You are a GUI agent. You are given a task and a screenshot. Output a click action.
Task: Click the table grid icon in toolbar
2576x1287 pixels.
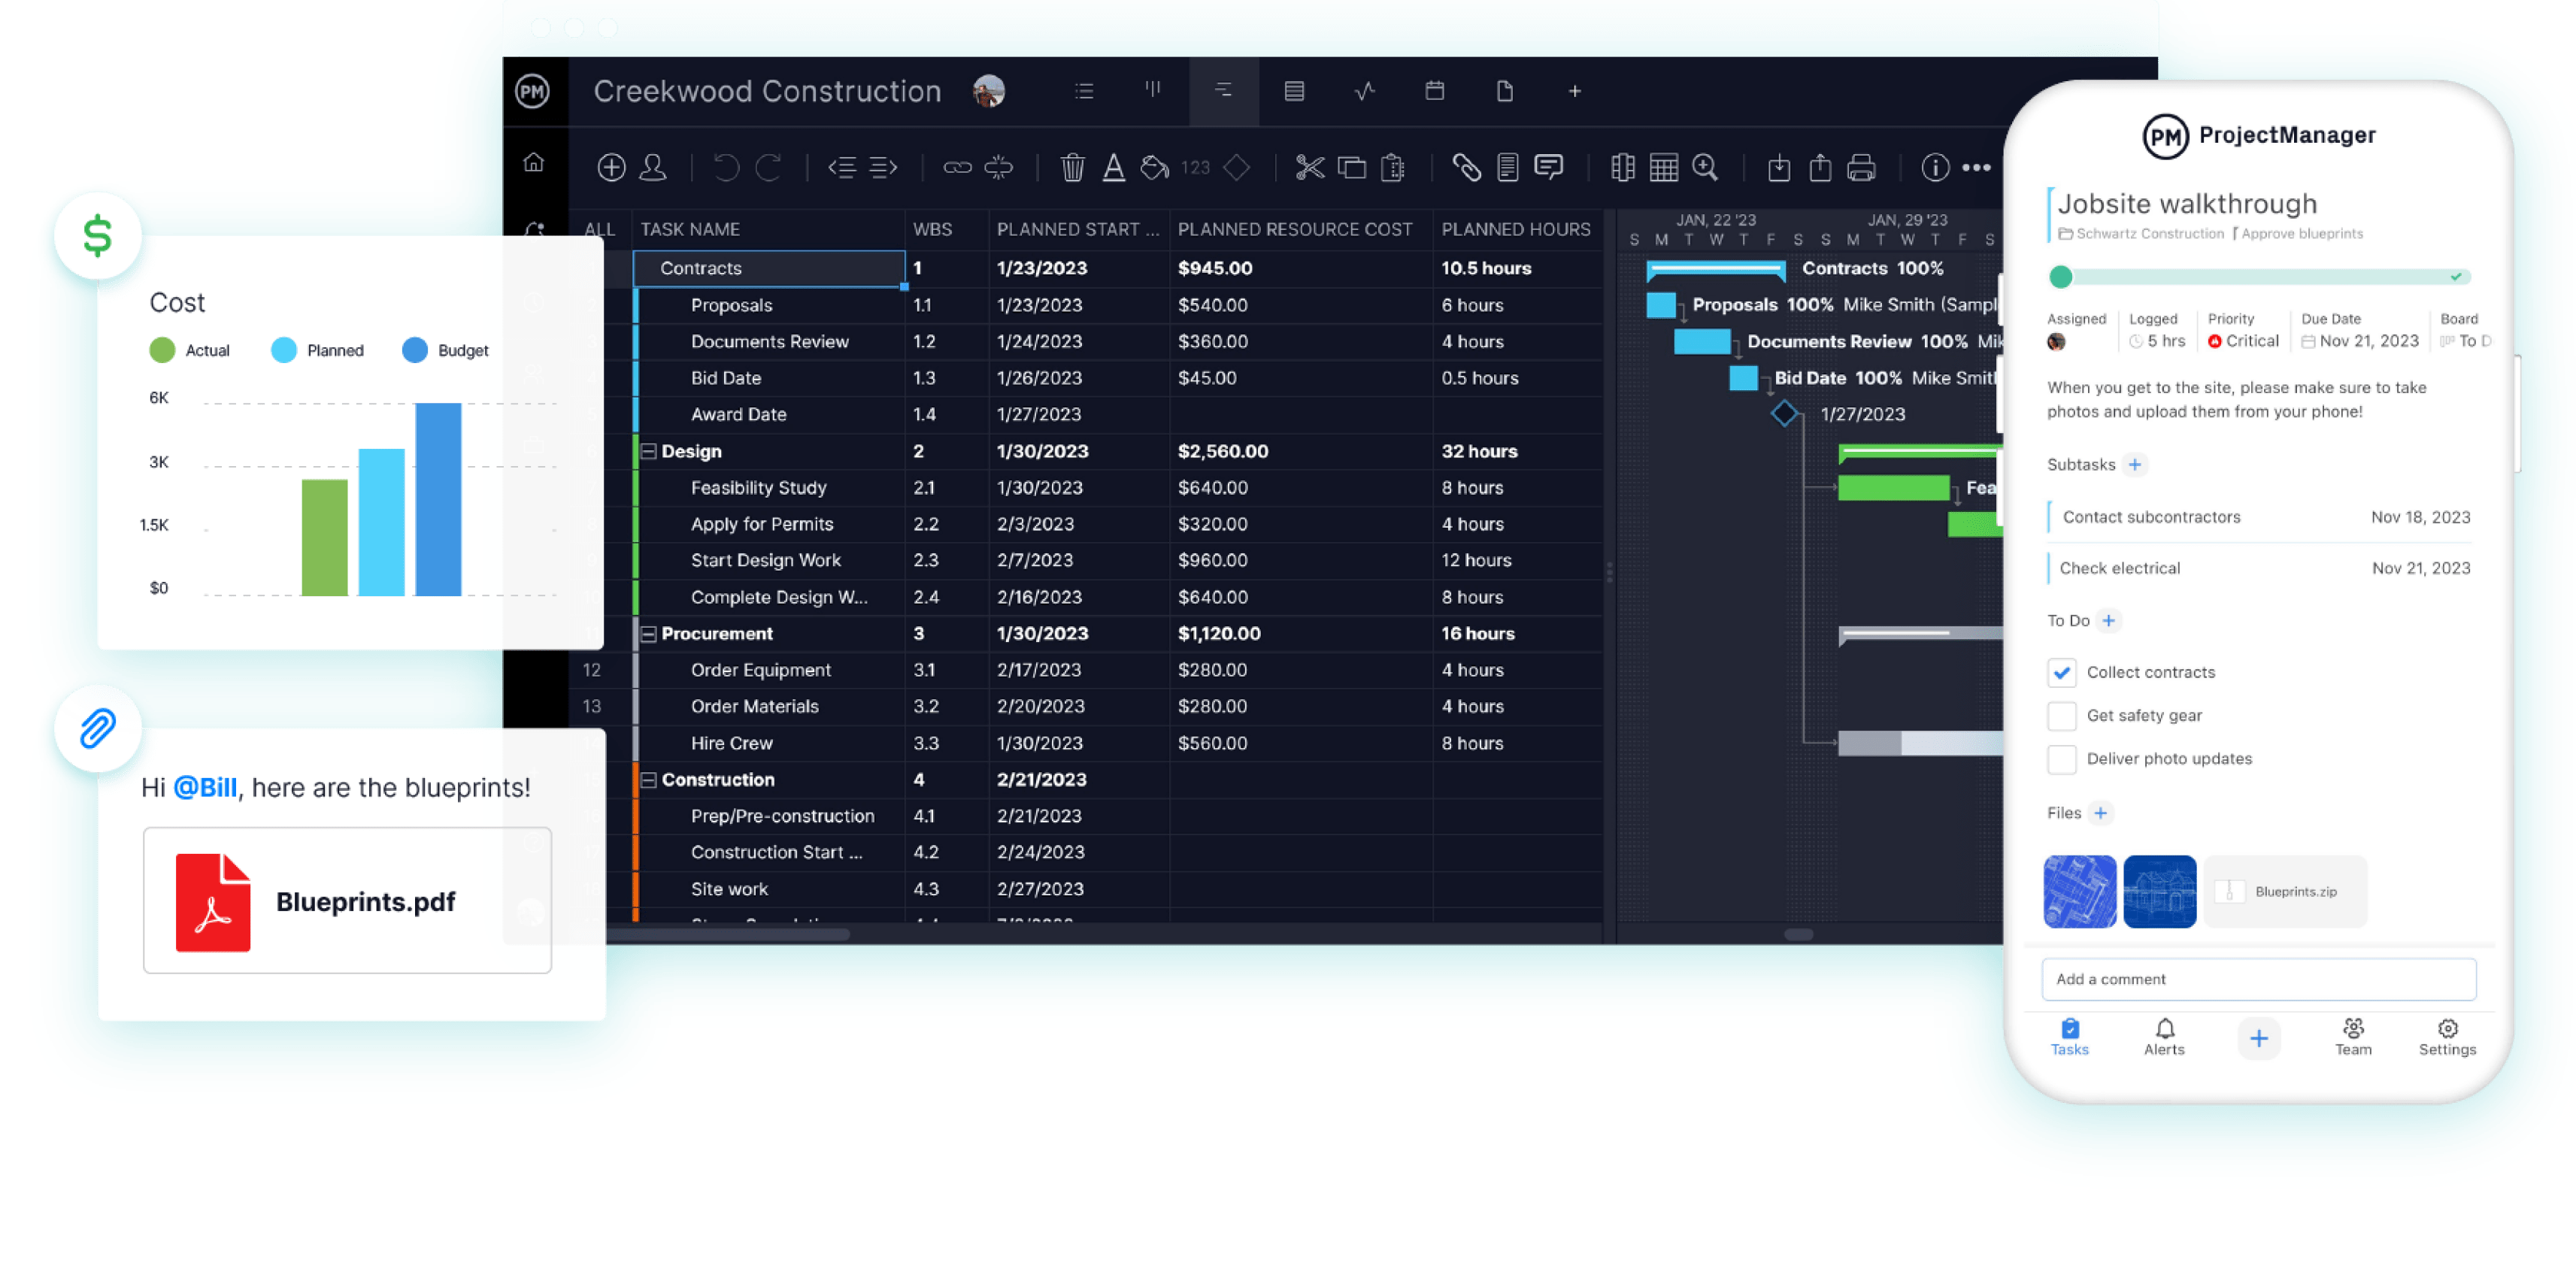click(1664, 167)
